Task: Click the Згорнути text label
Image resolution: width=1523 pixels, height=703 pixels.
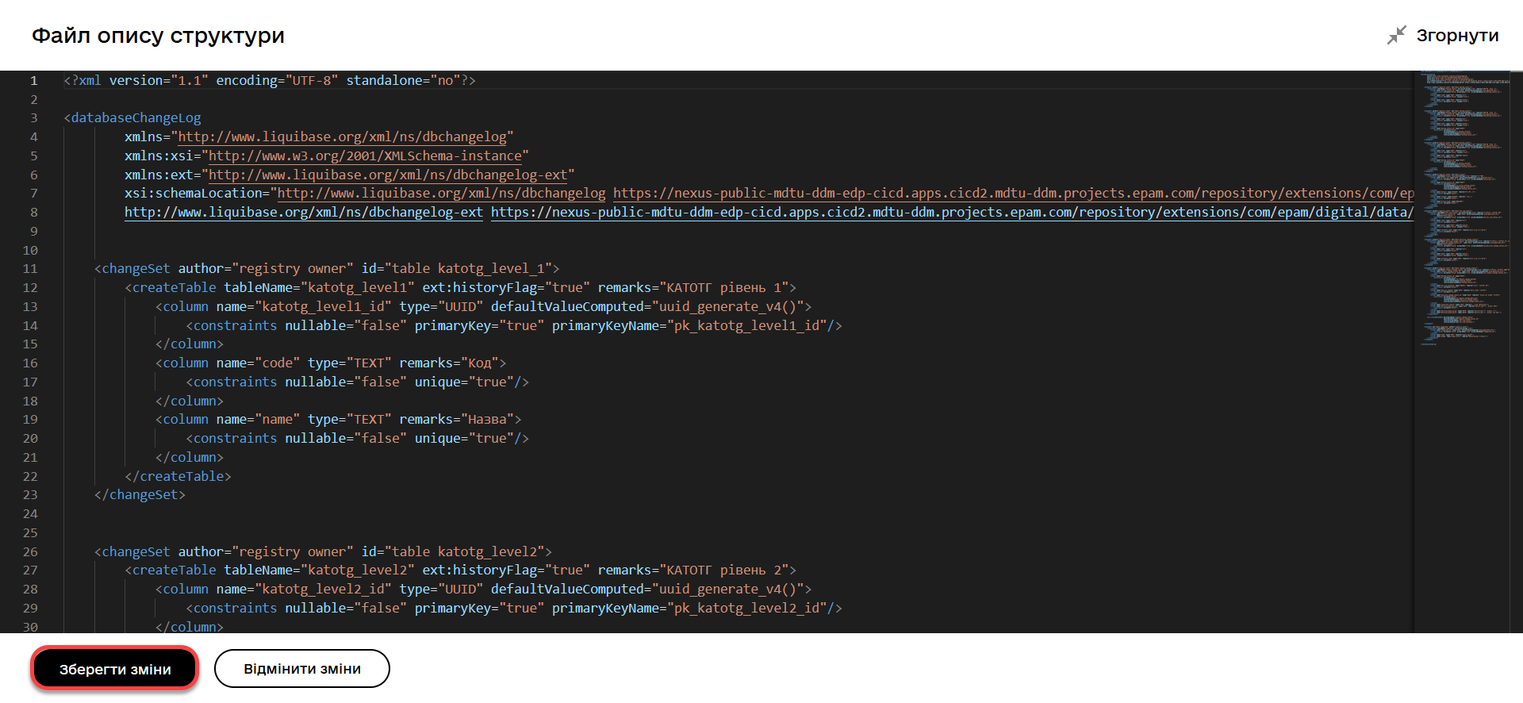Action: [1457, 36]
